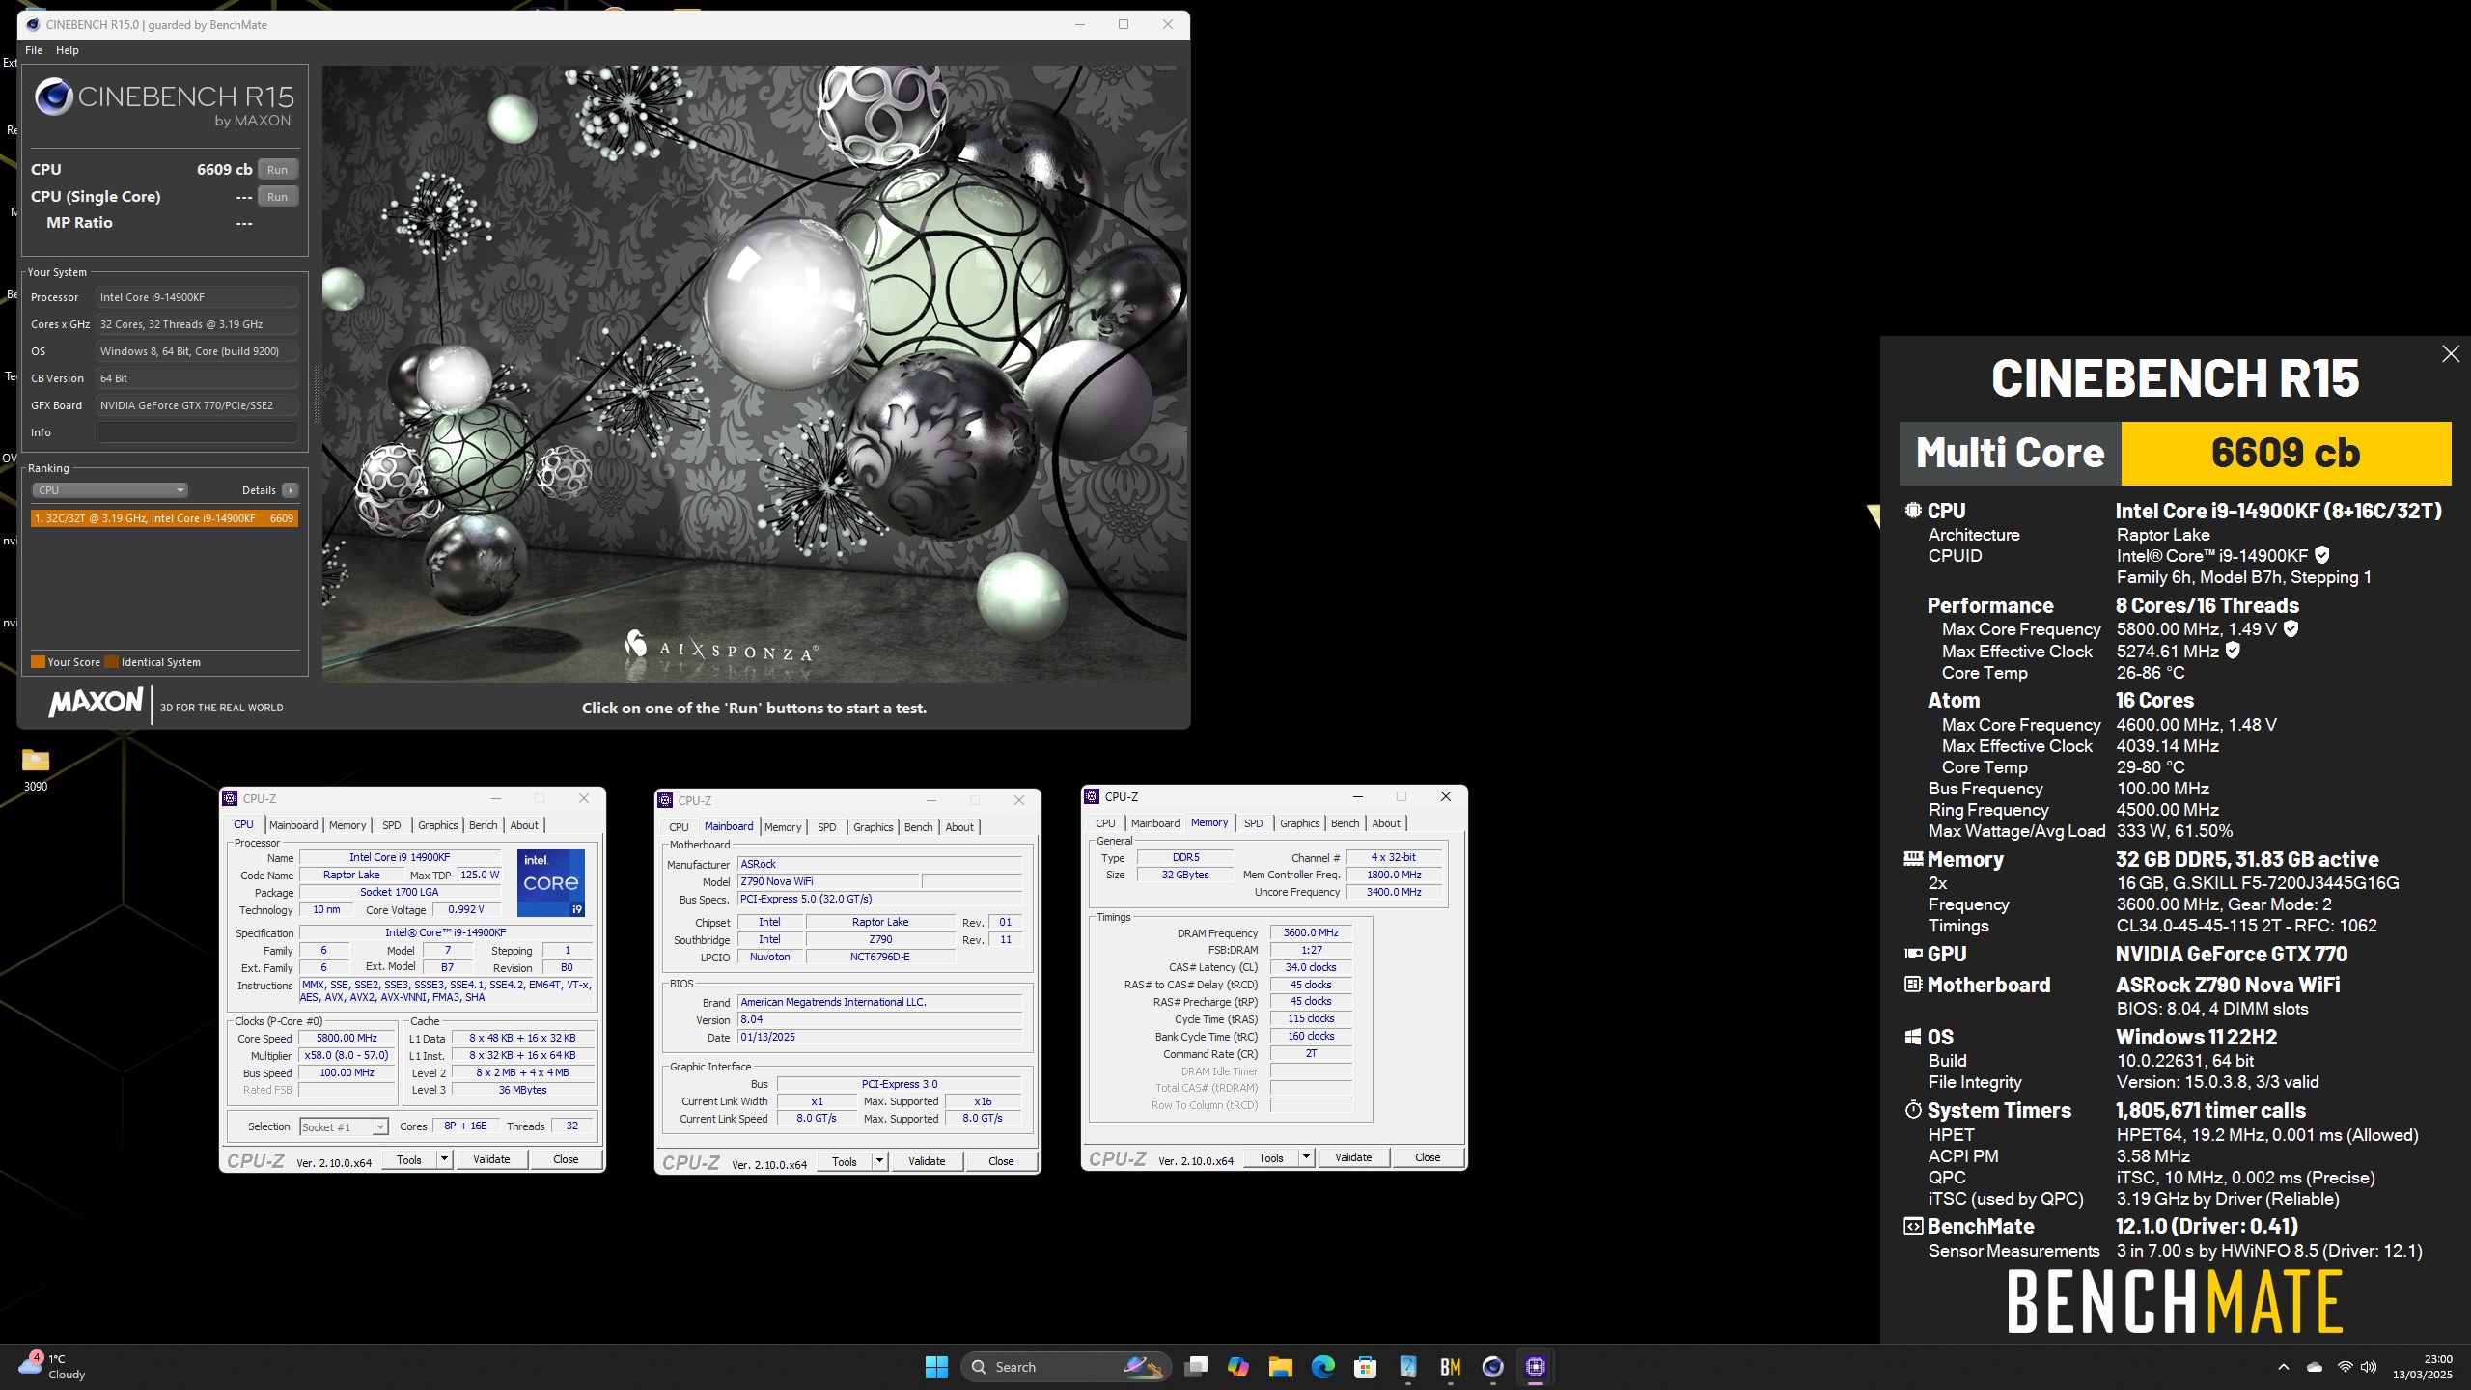
Task: Click the Cinebench R15 logo sphere
Action: (x=54, y=97)
